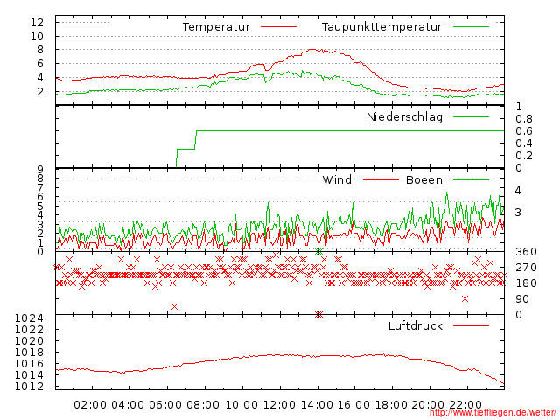The image size is (560, 420).
Task: Click the green Taupunkttemperatur legend line
Action: [471, 27]
